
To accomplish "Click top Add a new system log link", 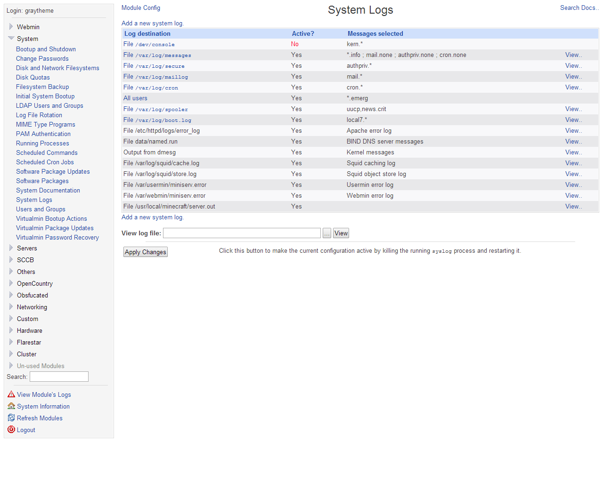I will 152,24.
